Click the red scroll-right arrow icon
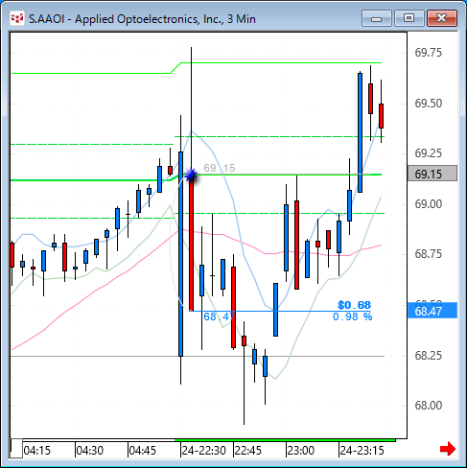Viewport: 467px width, 468px height. click(448, 449)
